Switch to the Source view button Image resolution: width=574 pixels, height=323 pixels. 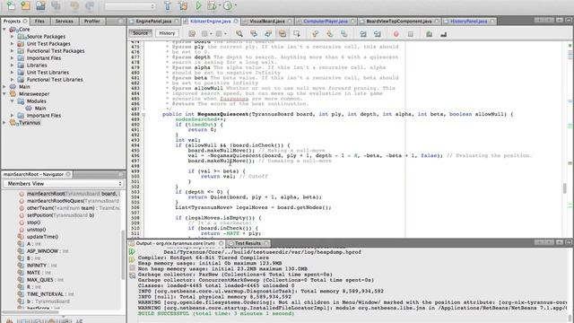140,33
